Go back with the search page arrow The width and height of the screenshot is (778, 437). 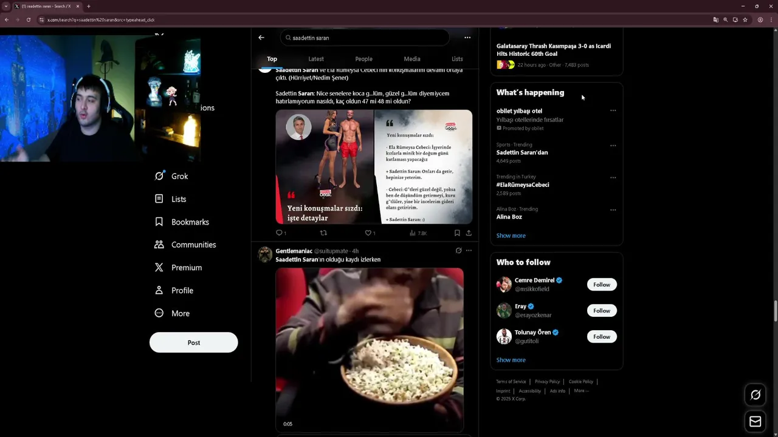pyautogui.click(x=261, y=38)
